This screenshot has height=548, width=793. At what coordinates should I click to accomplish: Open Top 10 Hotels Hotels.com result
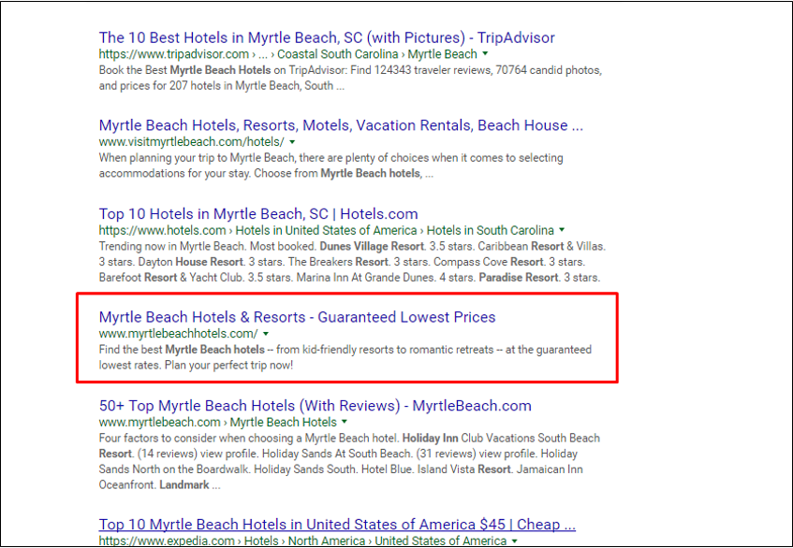[258, 213]
